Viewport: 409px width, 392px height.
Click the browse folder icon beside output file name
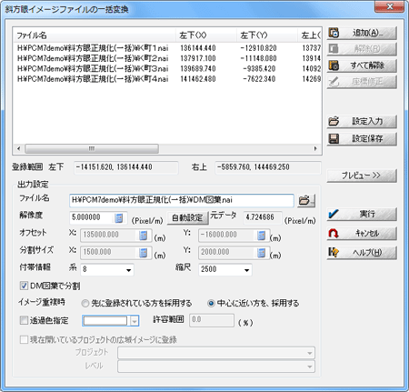tap(306, 200)
